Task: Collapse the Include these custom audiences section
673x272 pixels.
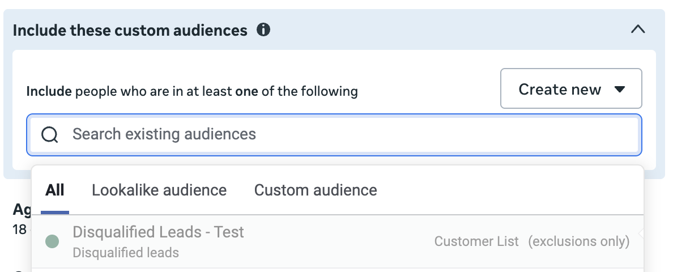Action: (x=638, y=29)
